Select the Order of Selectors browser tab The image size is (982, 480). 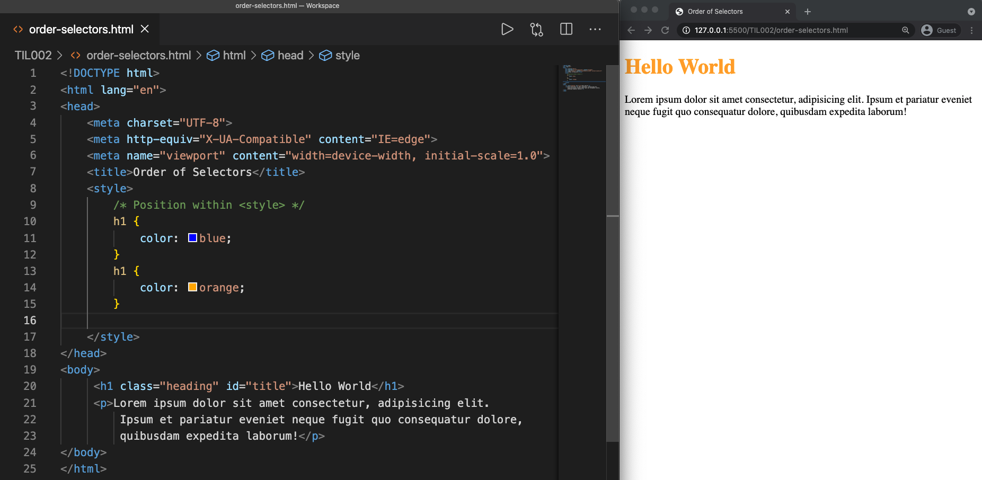pyautogui.click(x=733, y=12)
